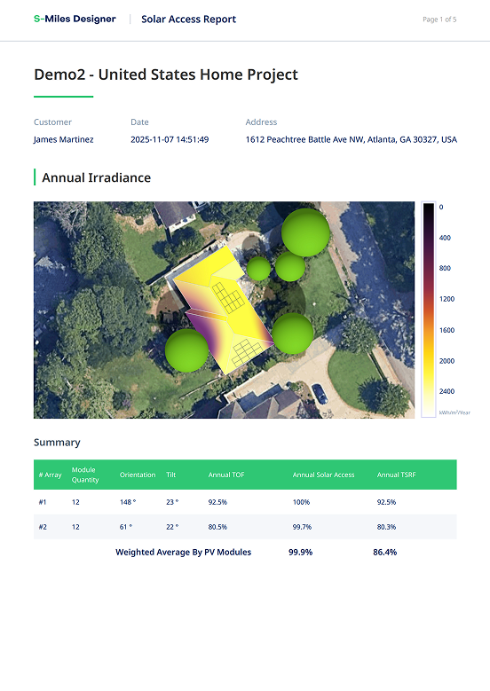Click the green tree sphere right of the roof
490x691 pixels.
click(x=292, y=334)
